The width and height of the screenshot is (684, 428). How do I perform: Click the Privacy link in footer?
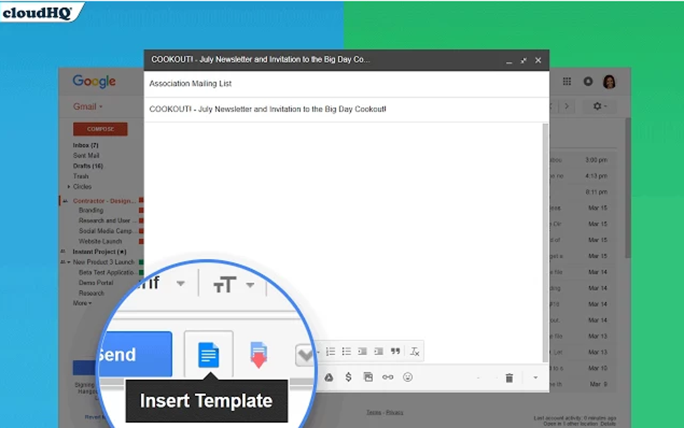pos(394,413)
